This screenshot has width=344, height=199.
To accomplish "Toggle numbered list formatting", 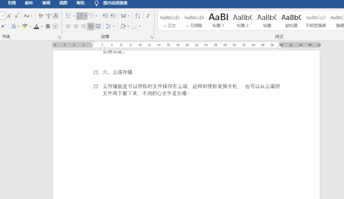I will pos(80,16).
